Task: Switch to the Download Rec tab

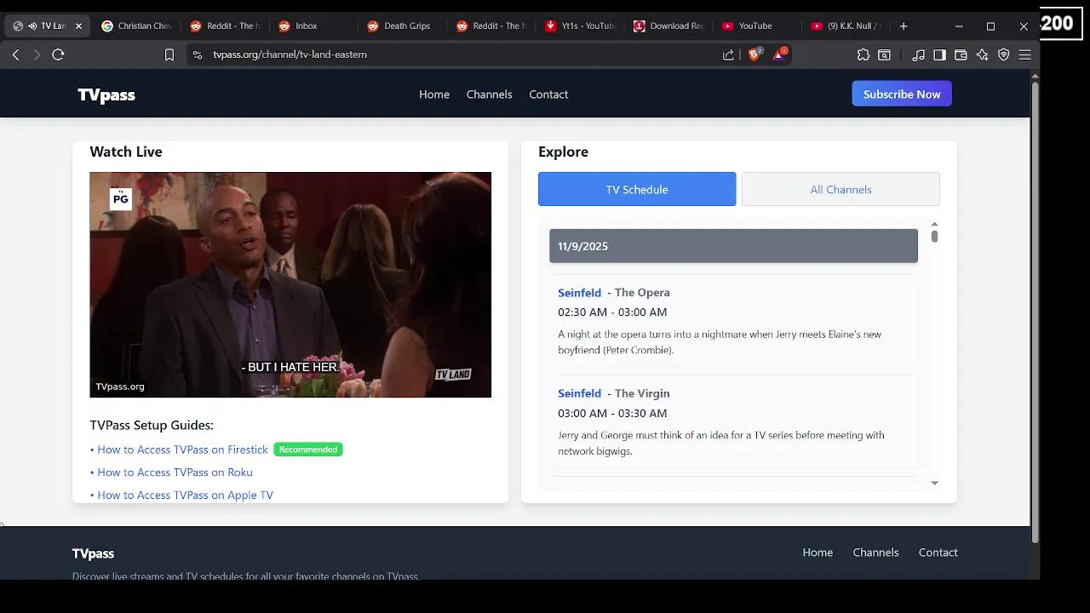Action: [668, 26]
